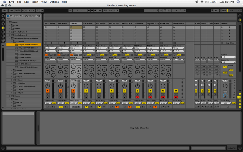Start playback with the transport Play button
The height and width of the screenshot is (152, 243).
[89, 10]
